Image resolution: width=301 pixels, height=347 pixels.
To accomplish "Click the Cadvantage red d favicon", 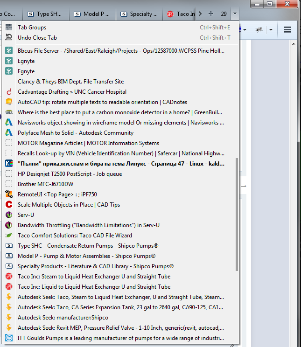I will (x=9, y=92).
